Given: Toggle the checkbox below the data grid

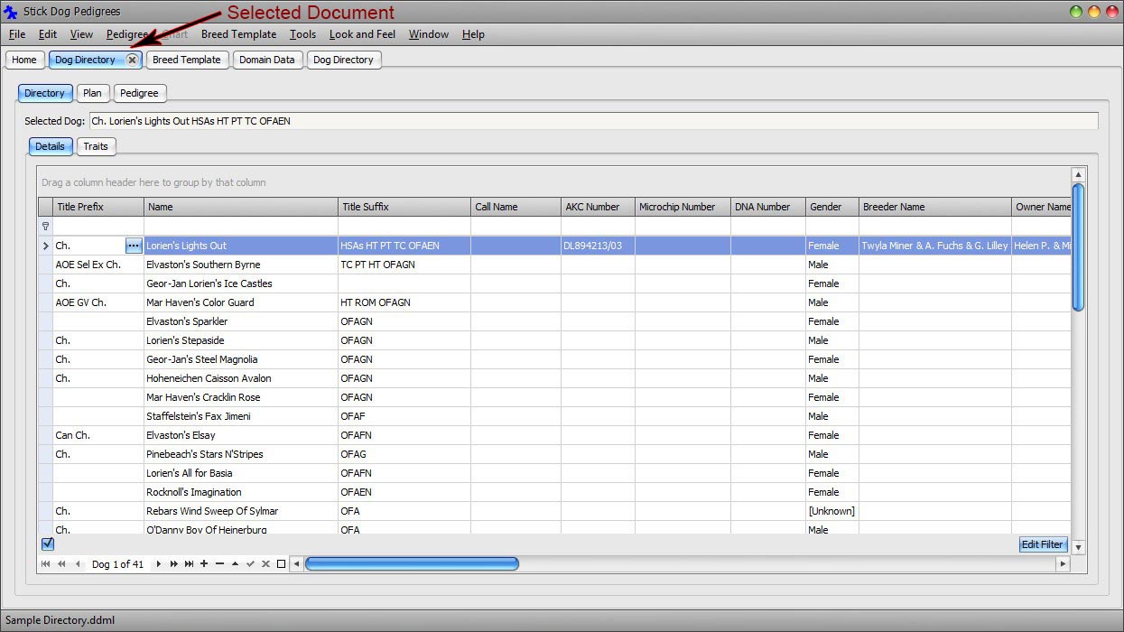Looking at the screenshot, I should pos(48,544).
